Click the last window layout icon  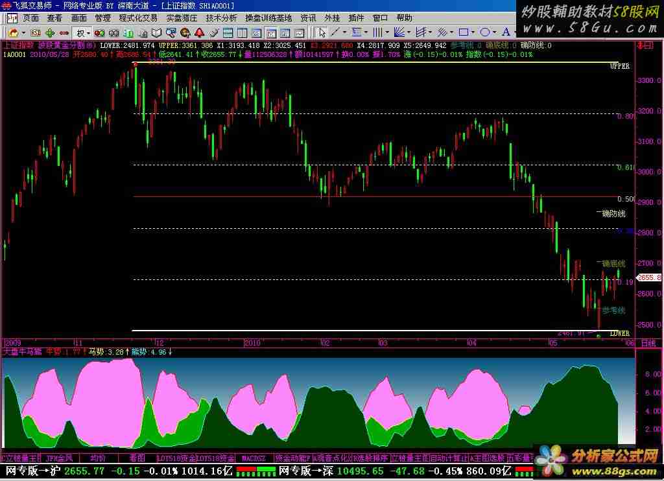[x=300, y=32]
